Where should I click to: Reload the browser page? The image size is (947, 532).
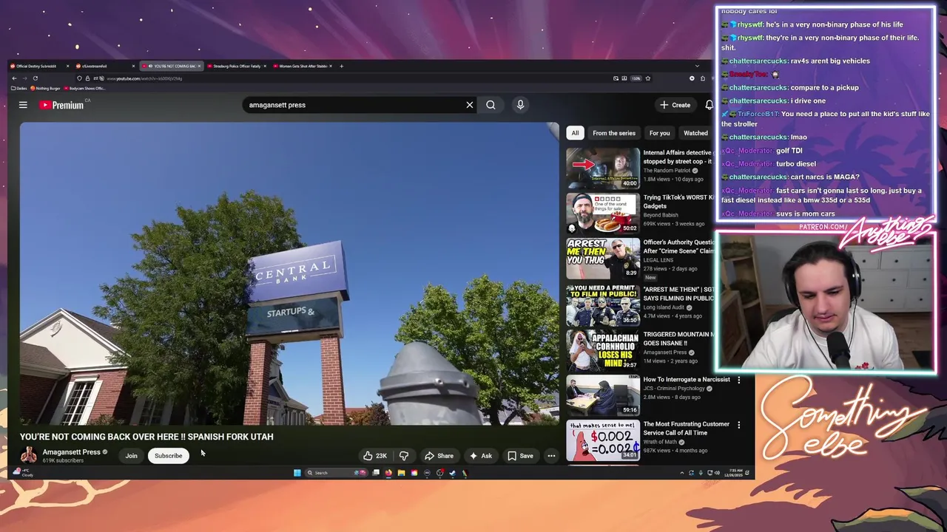(x=35, y=78)
